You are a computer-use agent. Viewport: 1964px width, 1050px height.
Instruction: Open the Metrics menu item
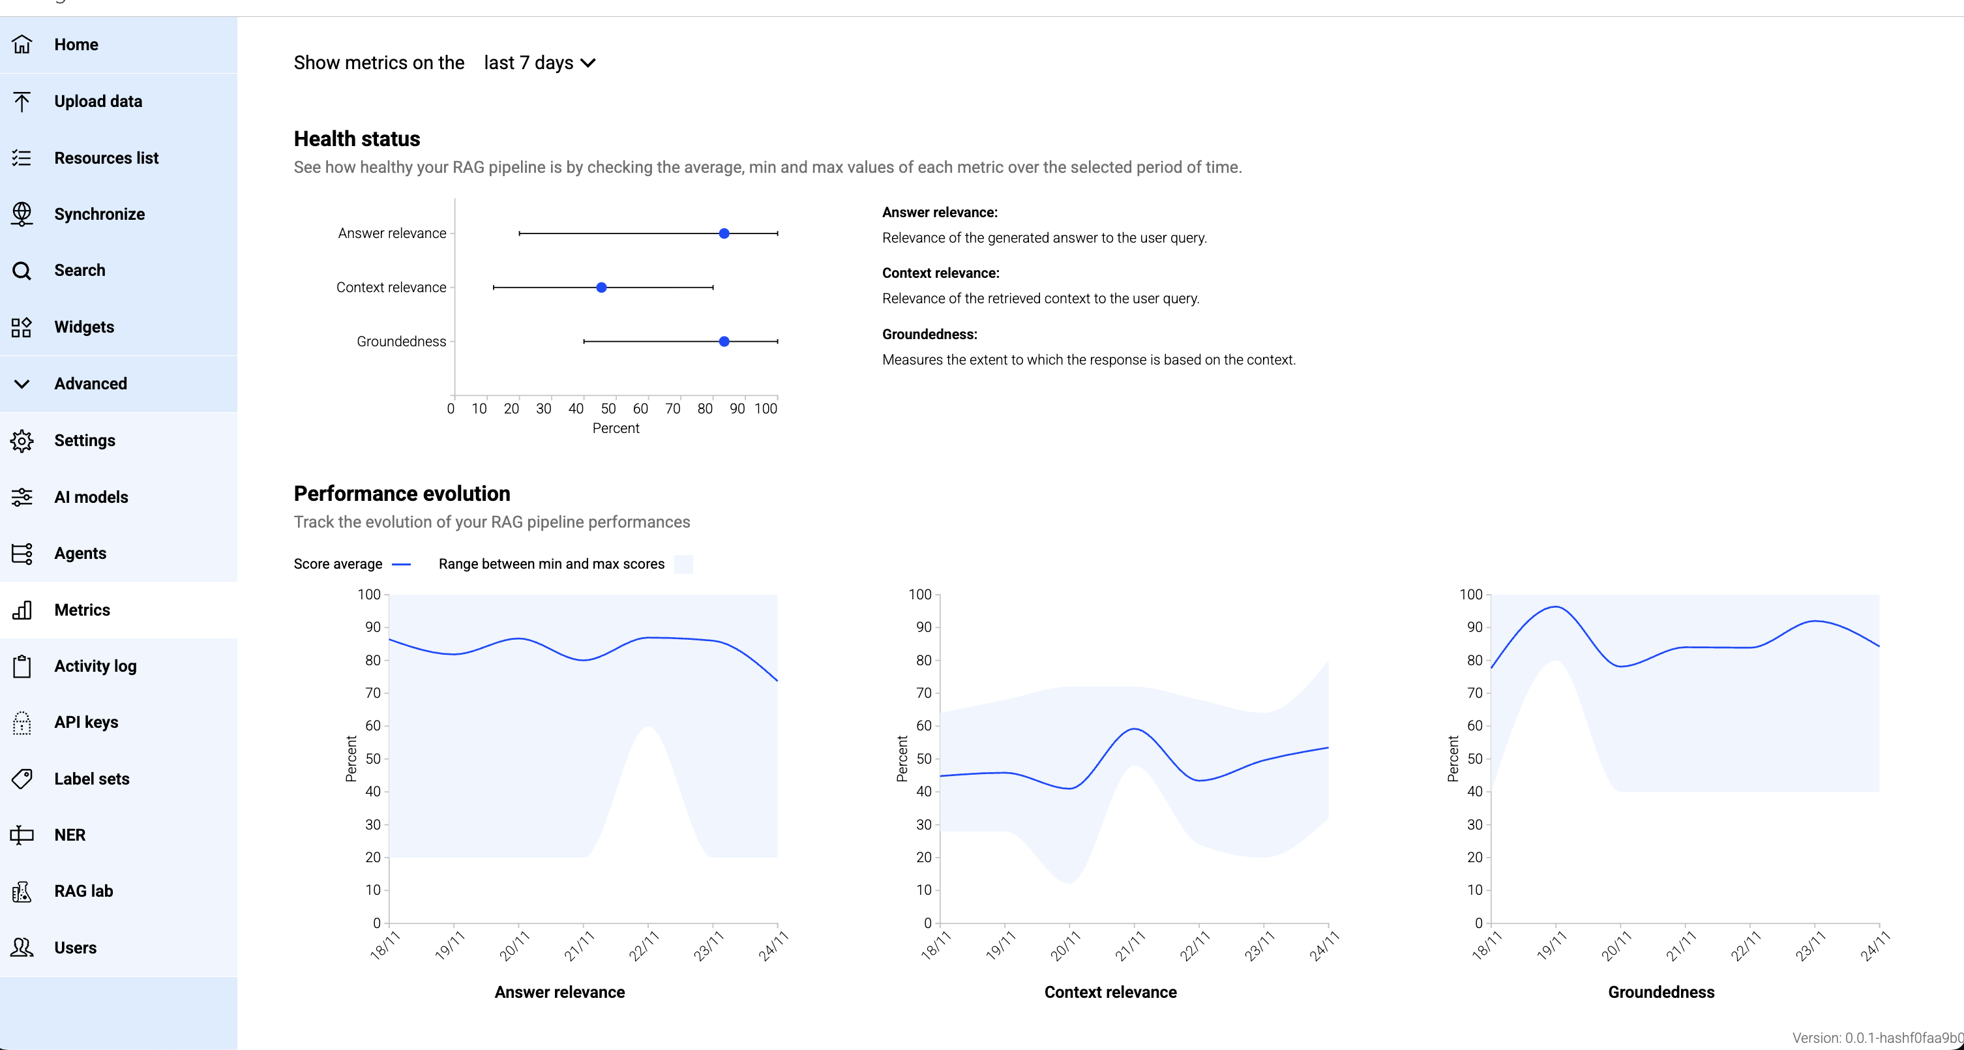(x=82, y=610)
